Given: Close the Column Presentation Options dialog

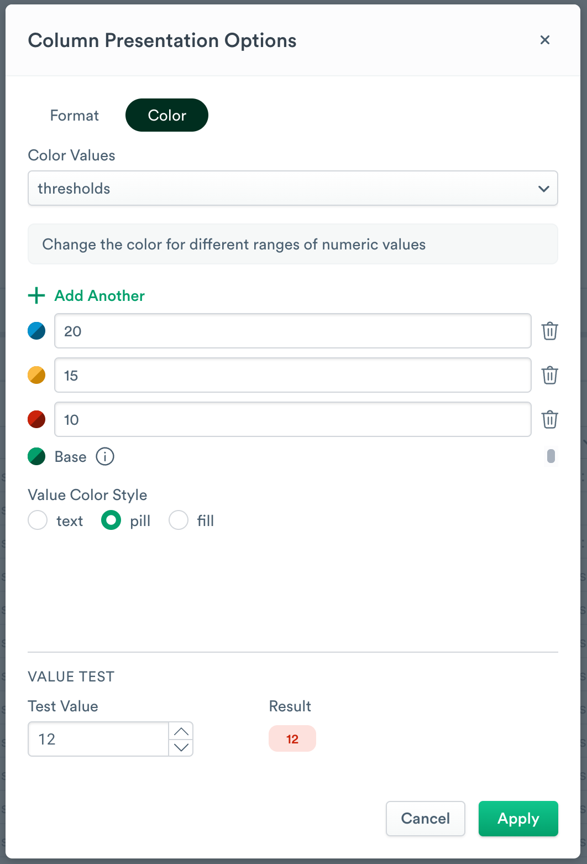Looking at the screenshot, I should pos(545,40).
